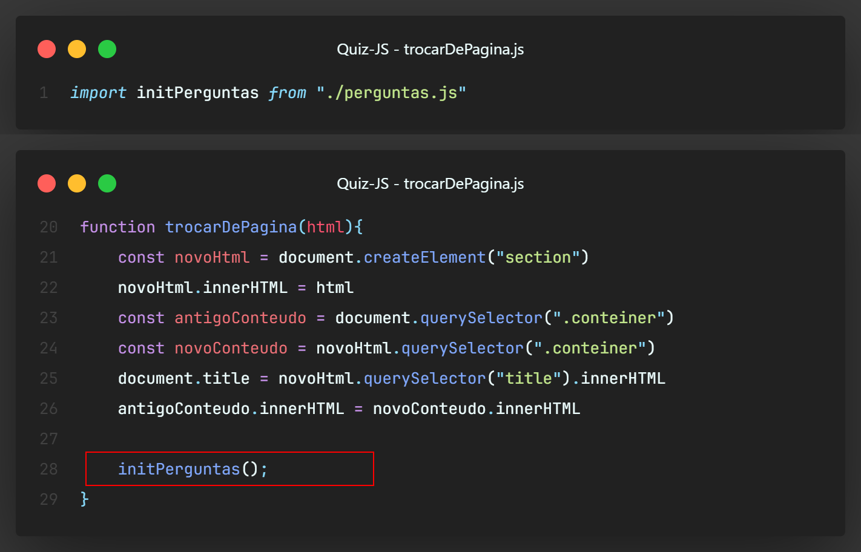Click line number 20 in the gutter
This screenshot has height=552, width=861.
coord(48,226)
